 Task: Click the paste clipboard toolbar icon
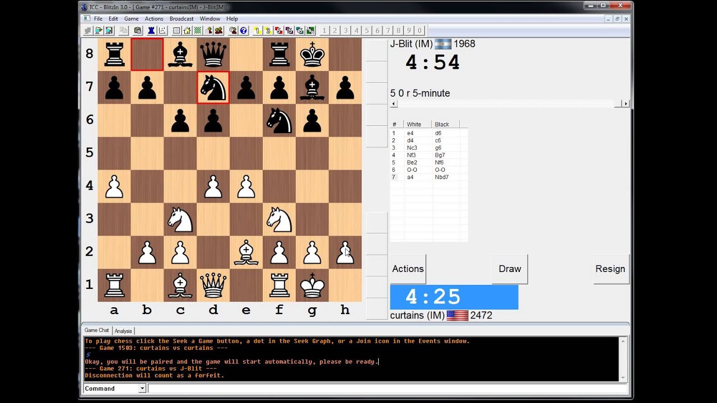pyautogui.click(x=138, y=31)
